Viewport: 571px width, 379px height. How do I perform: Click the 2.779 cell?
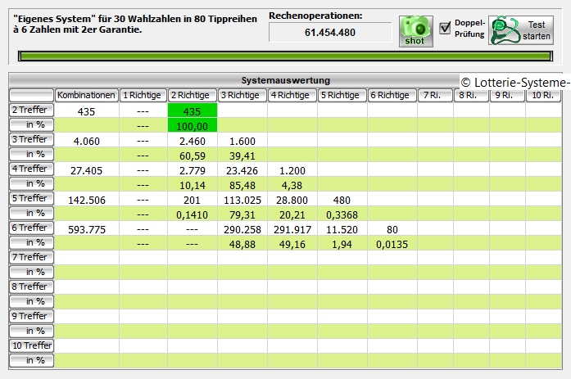click(x=193, y=170)
